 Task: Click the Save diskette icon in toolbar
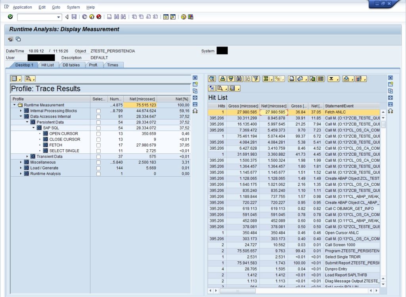pyautogui.click(x=74, y=17)
